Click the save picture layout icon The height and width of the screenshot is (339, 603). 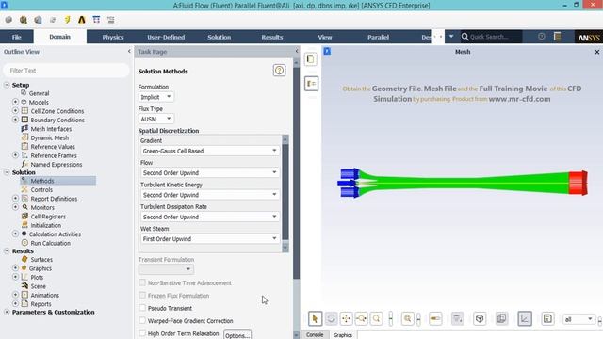547,318
